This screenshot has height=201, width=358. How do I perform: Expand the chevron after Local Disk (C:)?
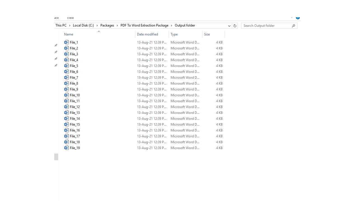[97, 25]
